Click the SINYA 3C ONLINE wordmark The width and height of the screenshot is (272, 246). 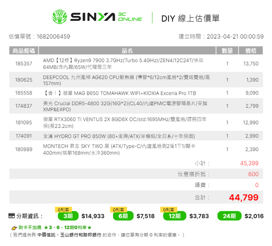coord(106,17)
